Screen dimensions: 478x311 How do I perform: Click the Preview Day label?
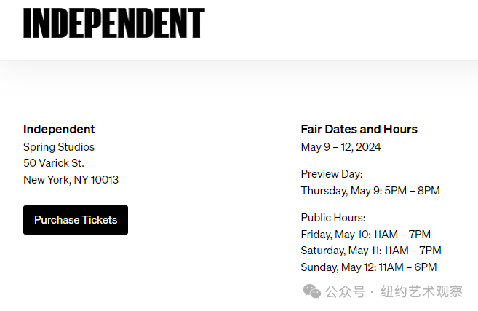pyautogui.click(x=331, y=174)
